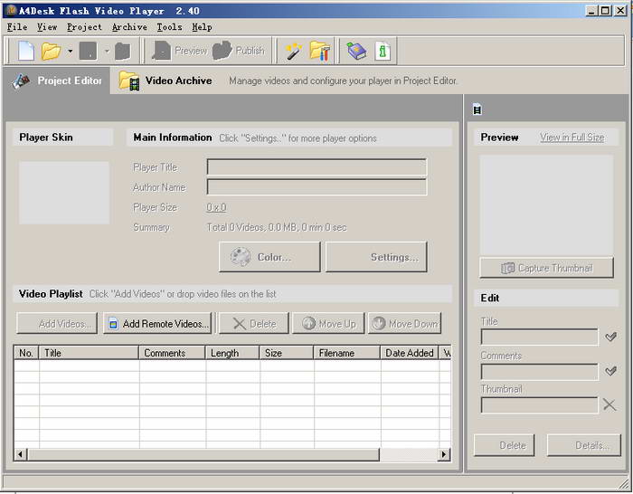Click the disabled Save project icon
633x494 pixels.
[x=88, y=52]
